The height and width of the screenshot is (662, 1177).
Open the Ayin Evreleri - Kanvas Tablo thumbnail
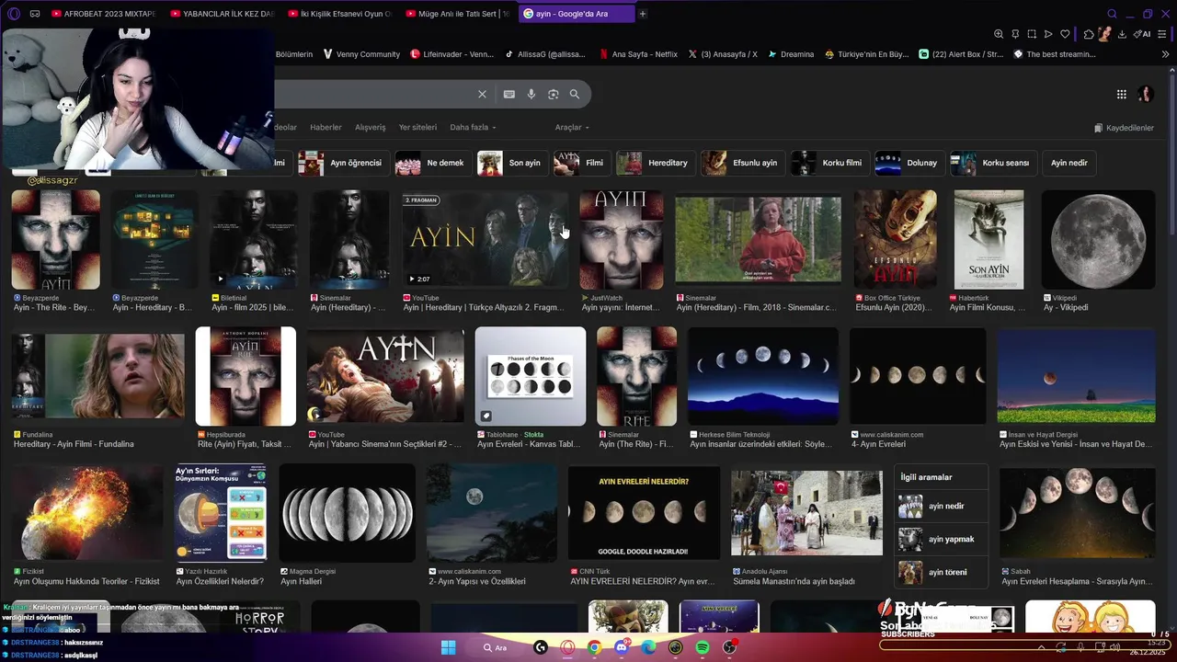click(x=530, y=376)
